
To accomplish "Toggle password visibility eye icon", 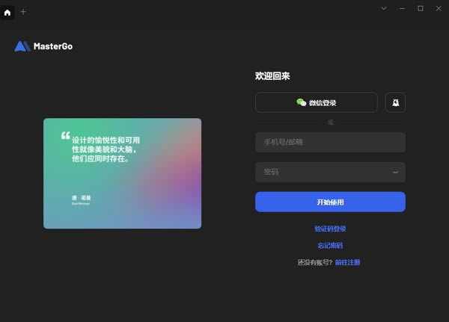I will 395,173.
